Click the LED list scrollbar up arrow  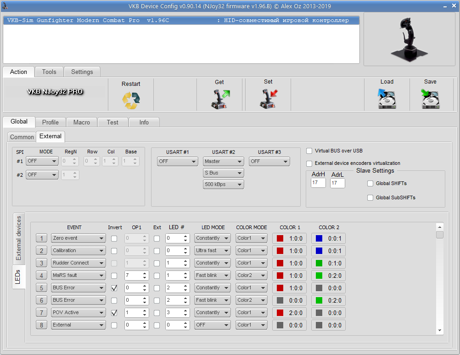439,227
